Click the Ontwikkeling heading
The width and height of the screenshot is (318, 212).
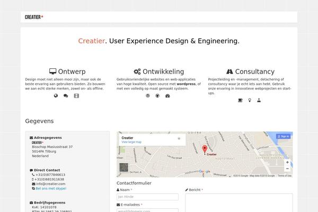(x=163, y=72)
